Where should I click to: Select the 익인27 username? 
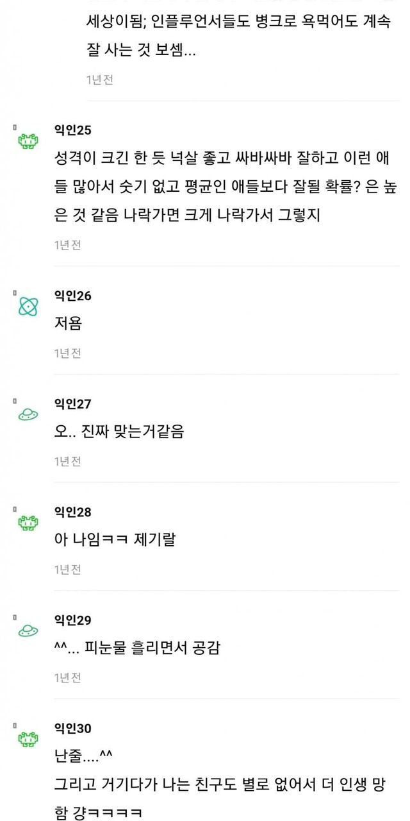[73, 403]
